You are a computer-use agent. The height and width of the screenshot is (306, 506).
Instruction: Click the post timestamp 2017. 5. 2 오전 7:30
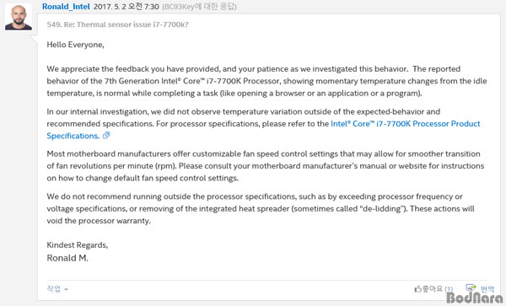coord(126,7)
